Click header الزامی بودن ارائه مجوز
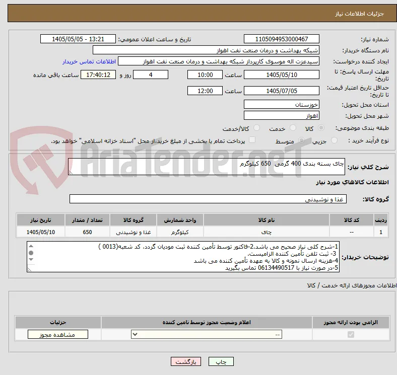The width and height of the screenshot is (397, 375). coord(351,322)
